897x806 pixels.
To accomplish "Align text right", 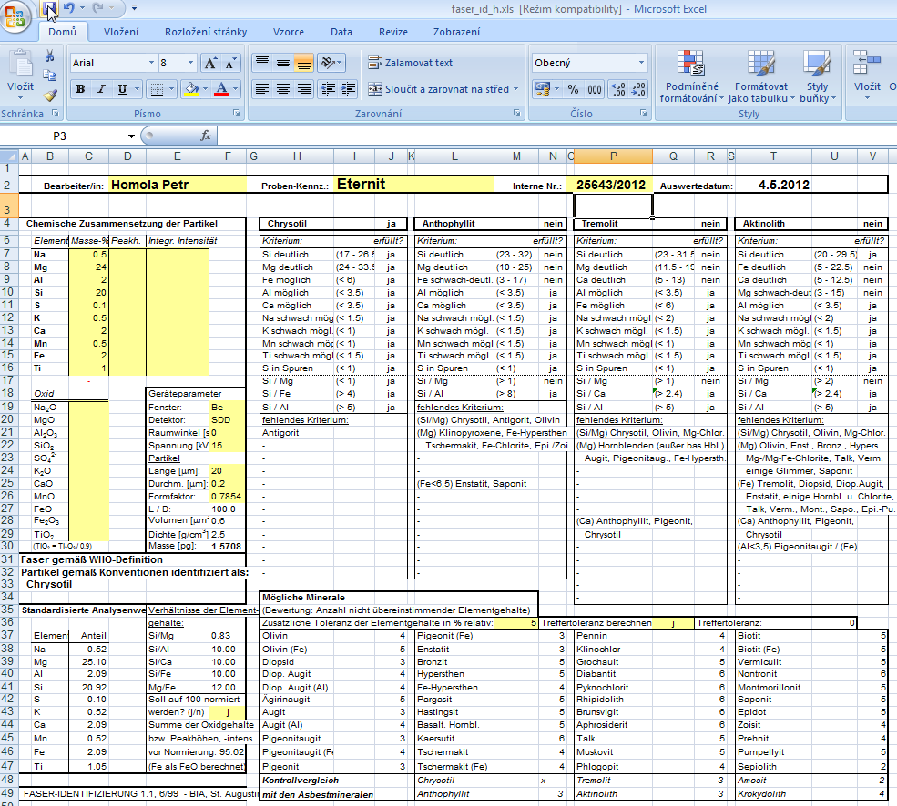I will (304, 88).
